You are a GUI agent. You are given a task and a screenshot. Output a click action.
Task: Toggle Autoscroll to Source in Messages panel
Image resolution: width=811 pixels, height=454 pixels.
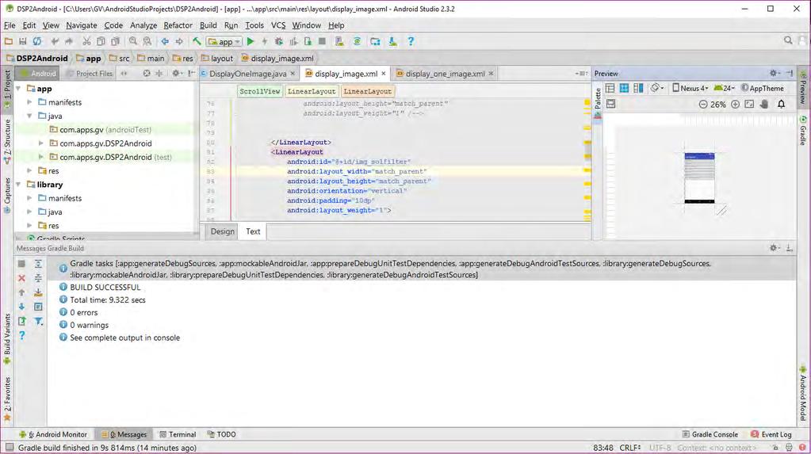click(x=38, y=292)
